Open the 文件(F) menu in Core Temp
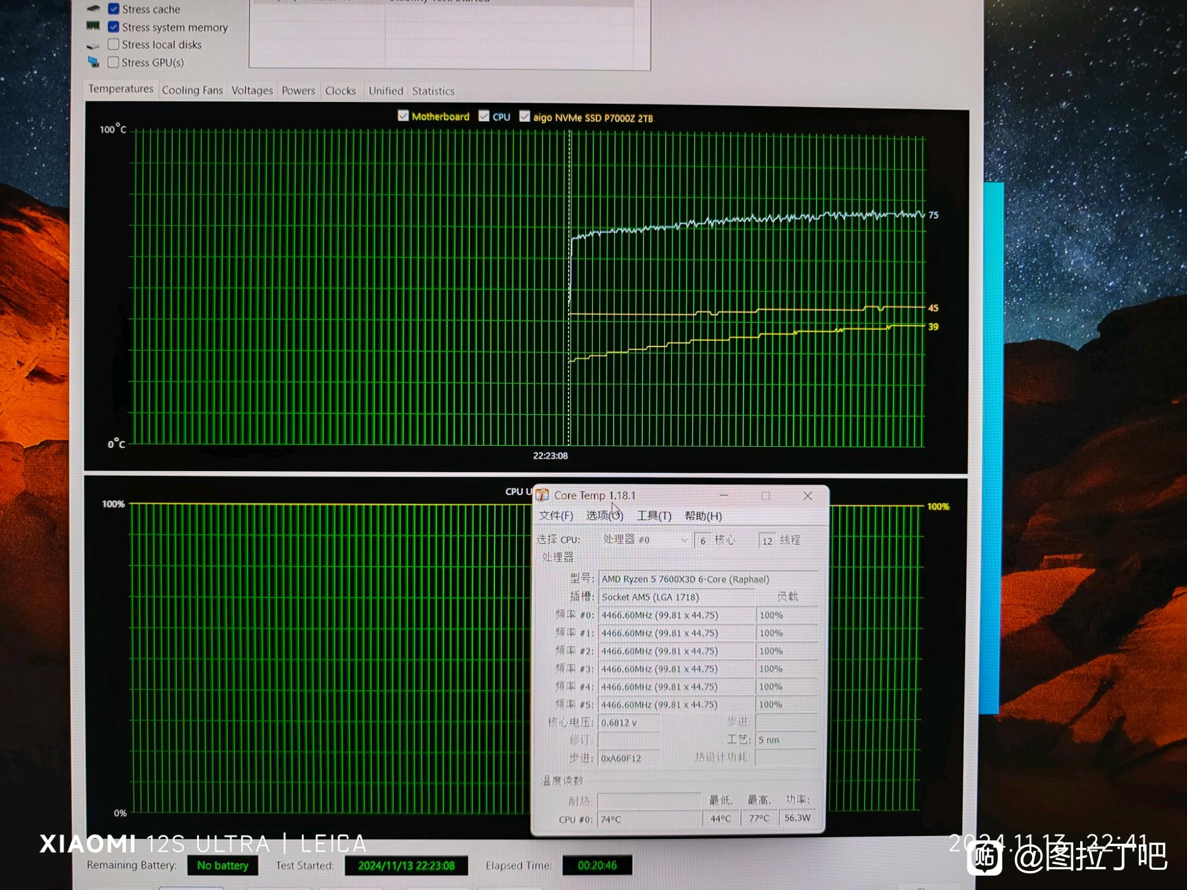1187x890 pixels. [556, 516]
